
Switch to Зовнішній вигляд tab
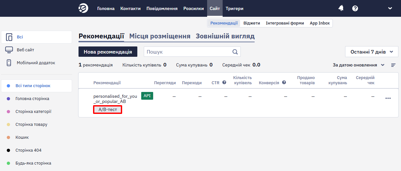[x=225, y=36]
